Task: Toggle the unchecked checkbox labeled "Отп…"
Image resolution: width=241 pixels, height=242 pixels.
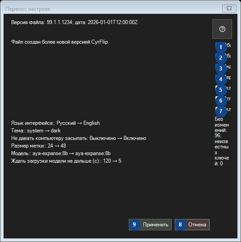Action: 223,99
